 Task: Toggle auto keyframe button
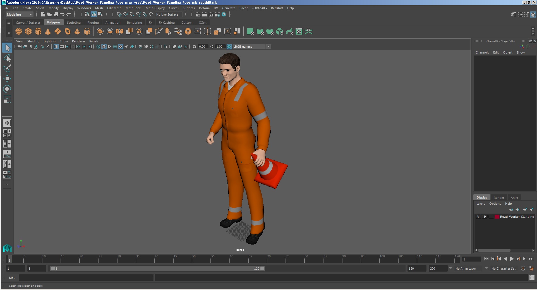pyautogui.click(x=523, y=269)
